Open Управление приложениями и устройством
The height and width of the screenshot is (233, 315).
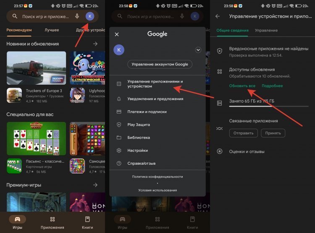coord(157,84)
